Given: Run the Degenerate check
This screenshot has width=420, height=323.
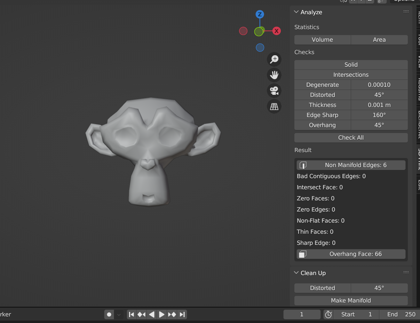Looking at the screenshot, I should pyautogui.click(x=323, y=85).
